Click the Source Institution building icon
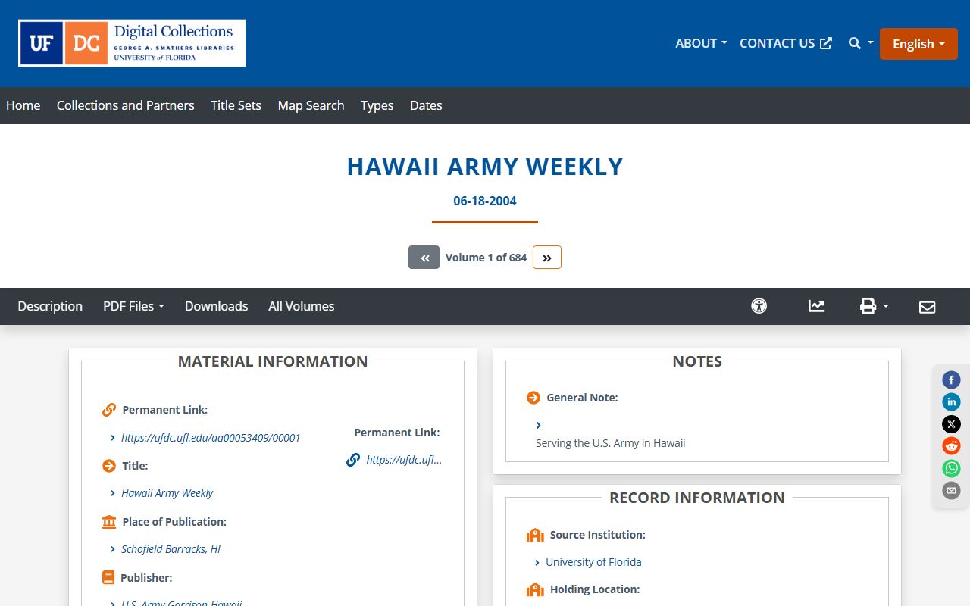 click(535, 535)
